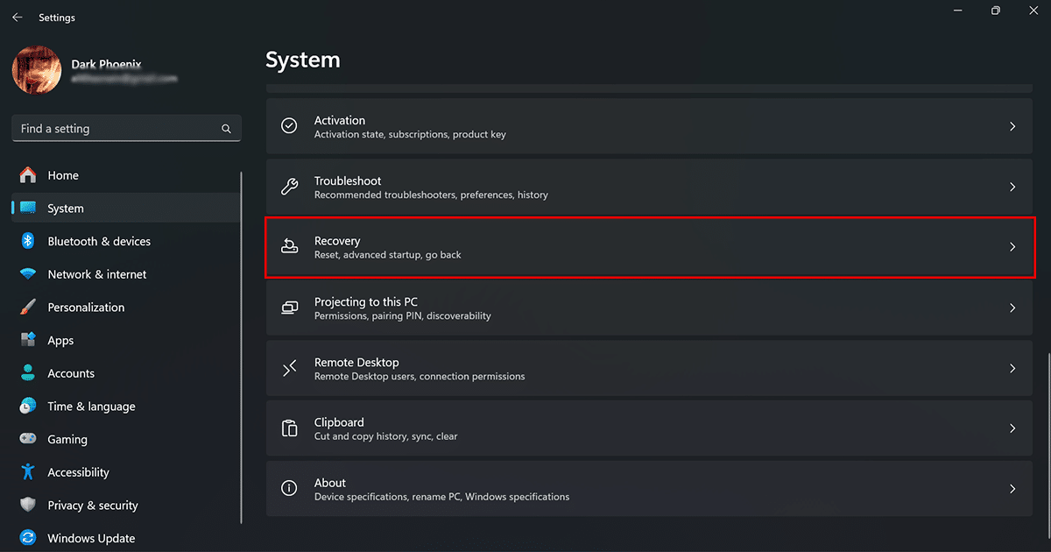
Task: Open the Windows Update section
Action: (92, 537)
